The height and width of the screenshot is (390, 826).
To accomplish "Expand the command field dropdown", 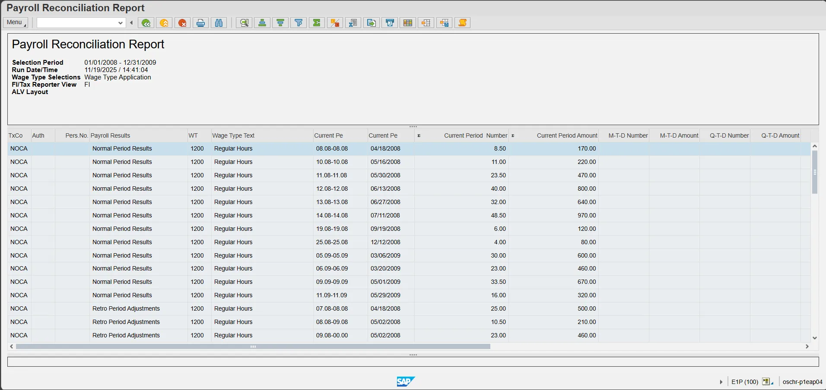I will tap(121, 23).
